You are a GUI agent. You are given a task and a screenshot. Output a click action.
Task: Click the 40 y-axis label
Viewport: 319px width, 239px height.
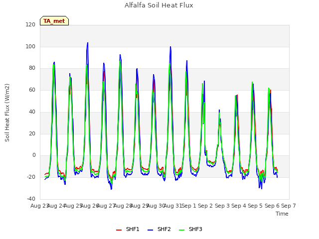(32, 112)
